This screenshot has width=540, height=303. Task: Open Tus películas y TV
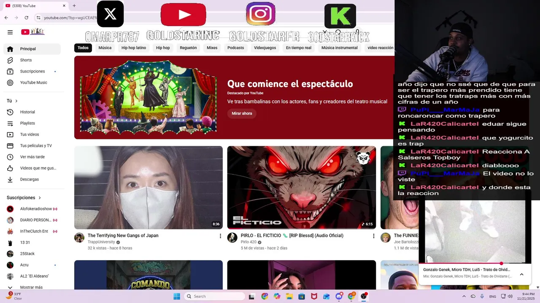point(32,146)
